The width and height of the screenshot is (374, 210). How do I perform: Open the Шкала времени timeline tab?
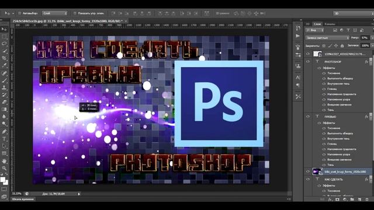(x=23, y=199)
